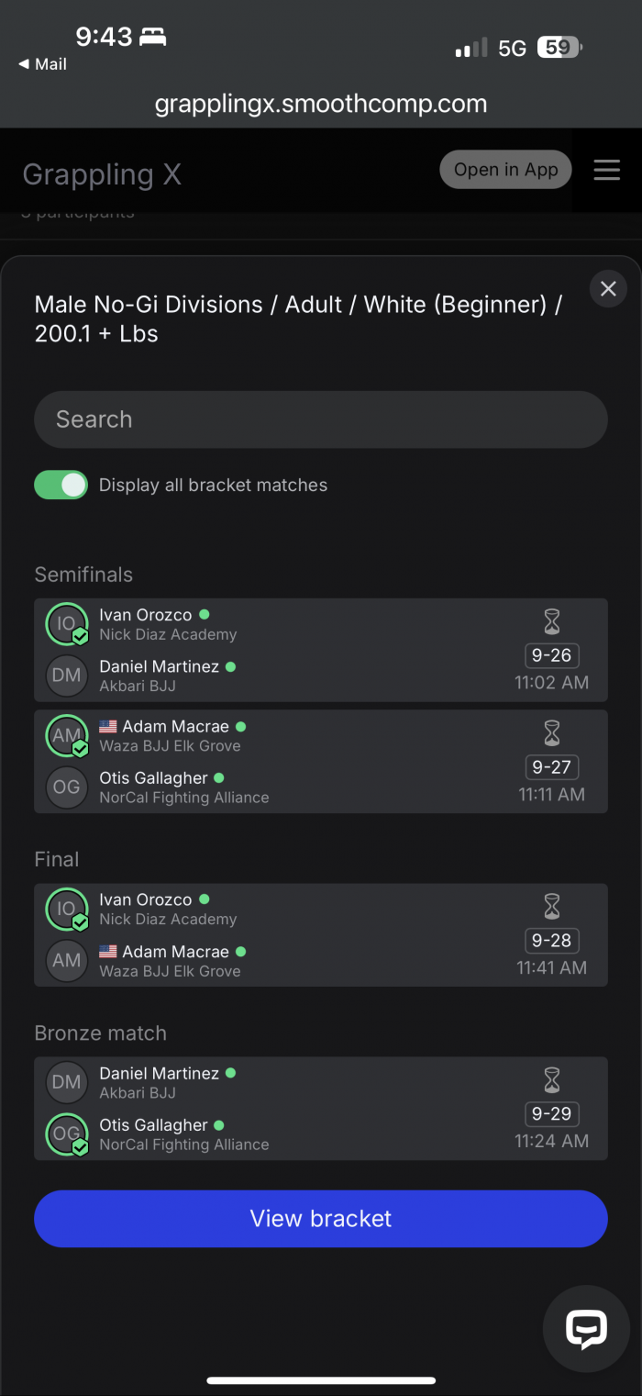Viewport: 642px width, 1396px height.
Task: Select match number 9-28 in Final
Action: pyautogui.click(x=551, y=941)
